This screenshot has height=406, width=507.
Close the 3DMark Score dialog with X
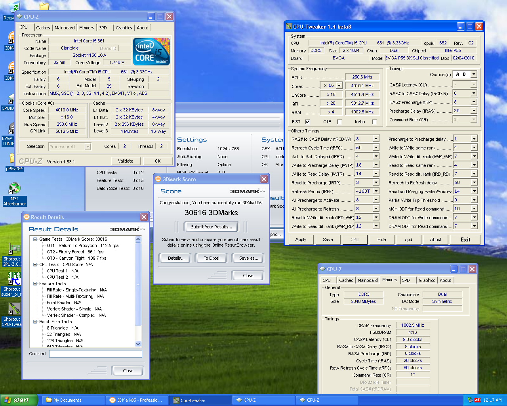pos(264,179)
